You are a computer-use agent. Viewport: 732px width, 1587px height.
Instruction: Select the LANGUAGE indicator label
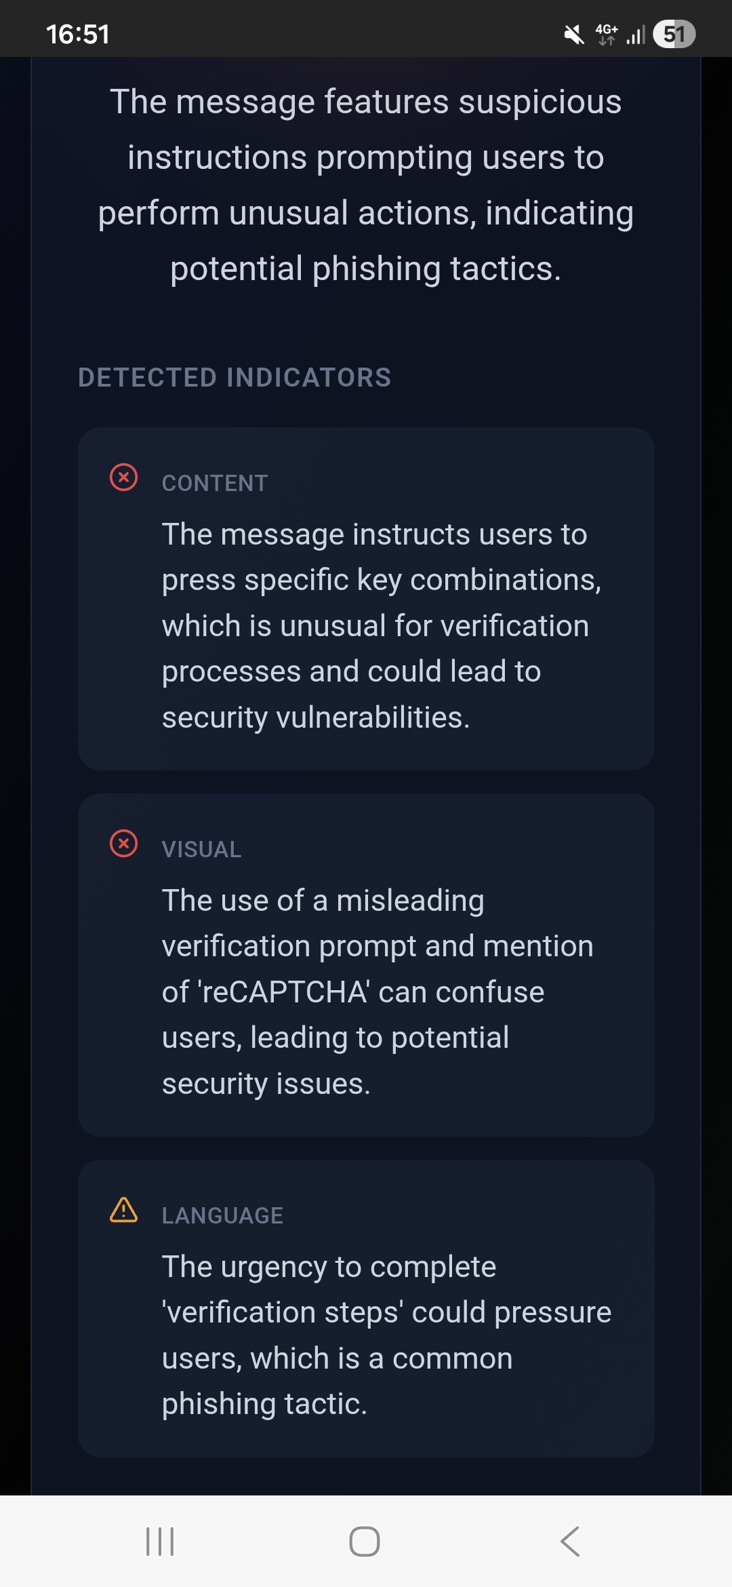click(x=222, y=1216)
